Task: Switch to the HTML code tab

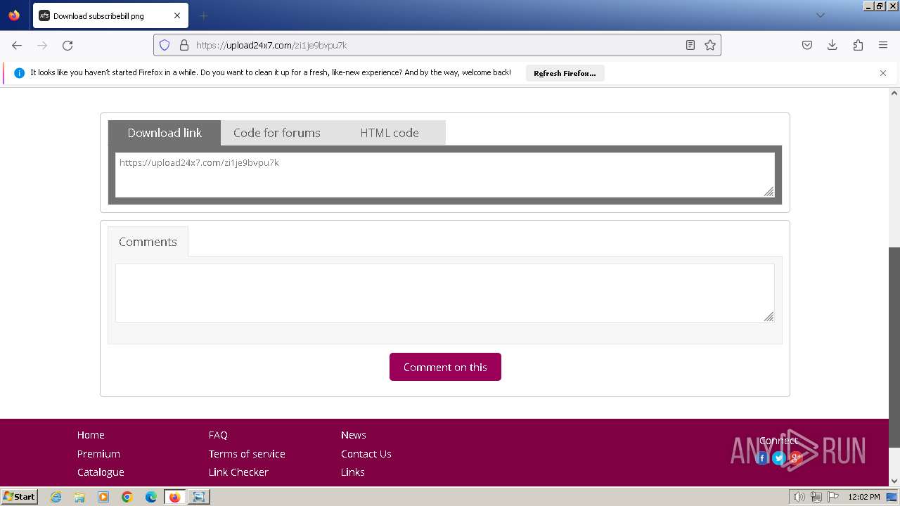Action: click(390, 133)
